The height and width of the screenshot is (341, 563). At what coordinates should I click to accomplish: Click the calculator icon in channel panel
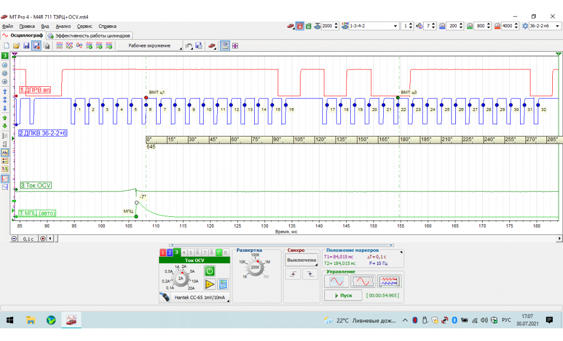tap(223, 284)
